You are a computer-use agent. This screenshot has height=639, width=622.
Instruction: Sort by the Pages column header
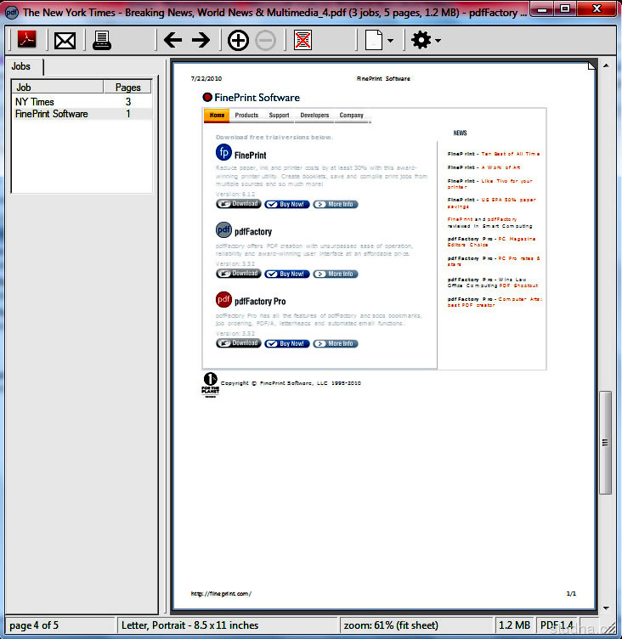coord(127,88)
